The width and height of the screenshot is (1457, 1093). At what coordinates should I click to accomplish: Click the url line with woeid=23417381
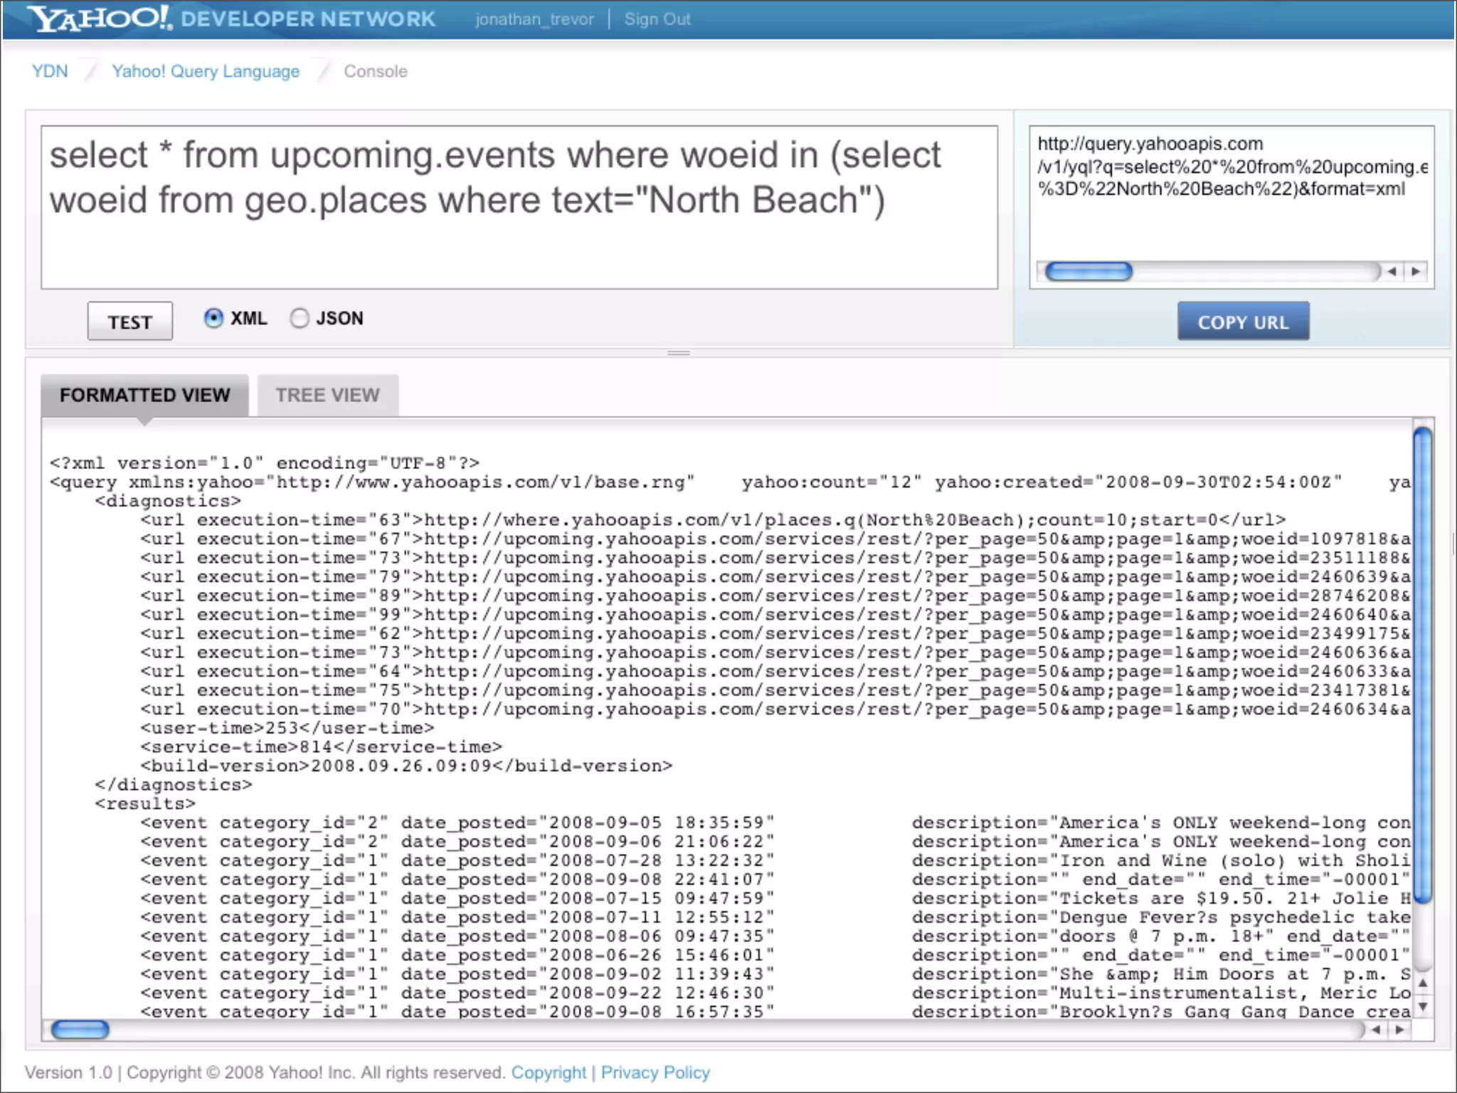pos(775,690)
